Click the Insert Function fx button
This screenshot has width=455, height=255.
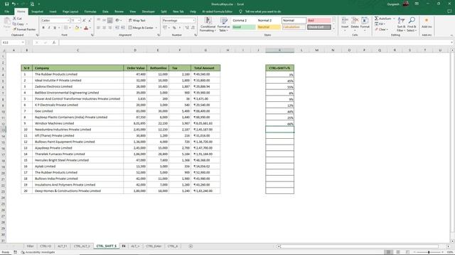point(54,42)
